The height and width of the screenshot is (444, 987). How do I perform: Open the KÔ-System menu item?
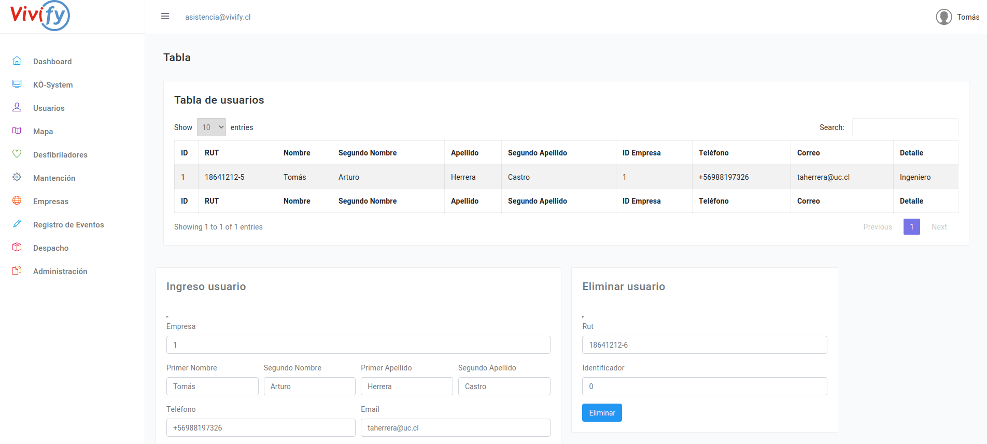click(x=53, y=85)
